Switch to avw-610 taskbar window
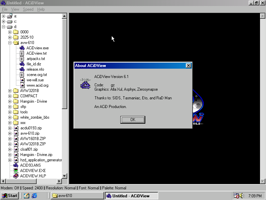 click(x=77, y=196)
